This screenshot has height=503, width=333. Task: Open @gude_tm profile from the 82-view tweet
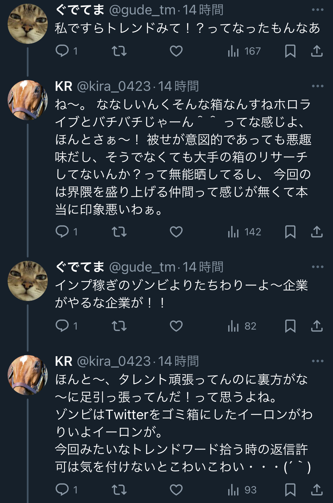coord(142,267)
